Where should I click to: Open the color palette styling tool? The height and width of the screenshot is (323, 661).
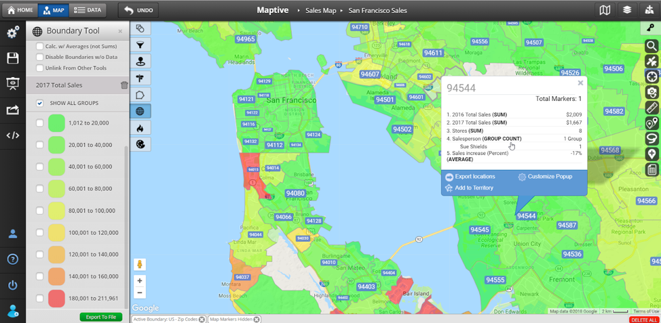140,144
